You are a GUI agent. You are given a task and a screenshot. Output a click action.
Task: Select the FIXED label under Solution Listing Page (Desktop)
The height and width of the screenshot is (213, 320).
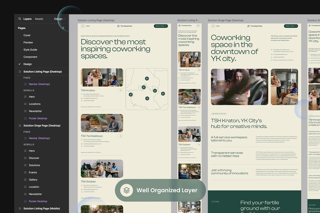27,78
